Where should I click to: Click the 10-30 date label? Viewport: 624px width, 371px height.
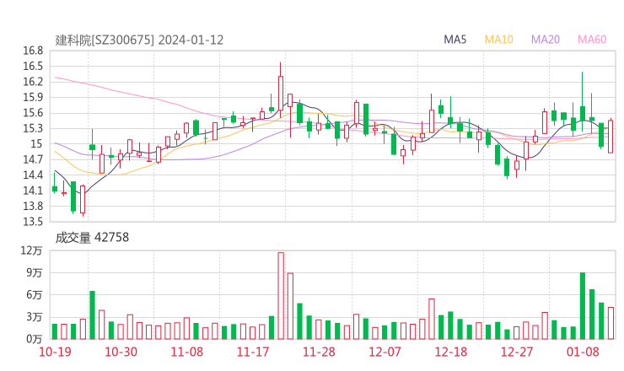pos(121,352)
